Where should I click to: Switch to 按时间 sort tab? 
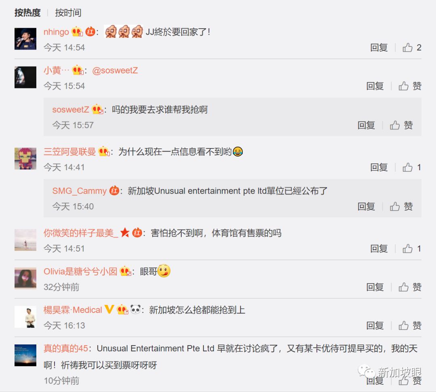point(68,13)
